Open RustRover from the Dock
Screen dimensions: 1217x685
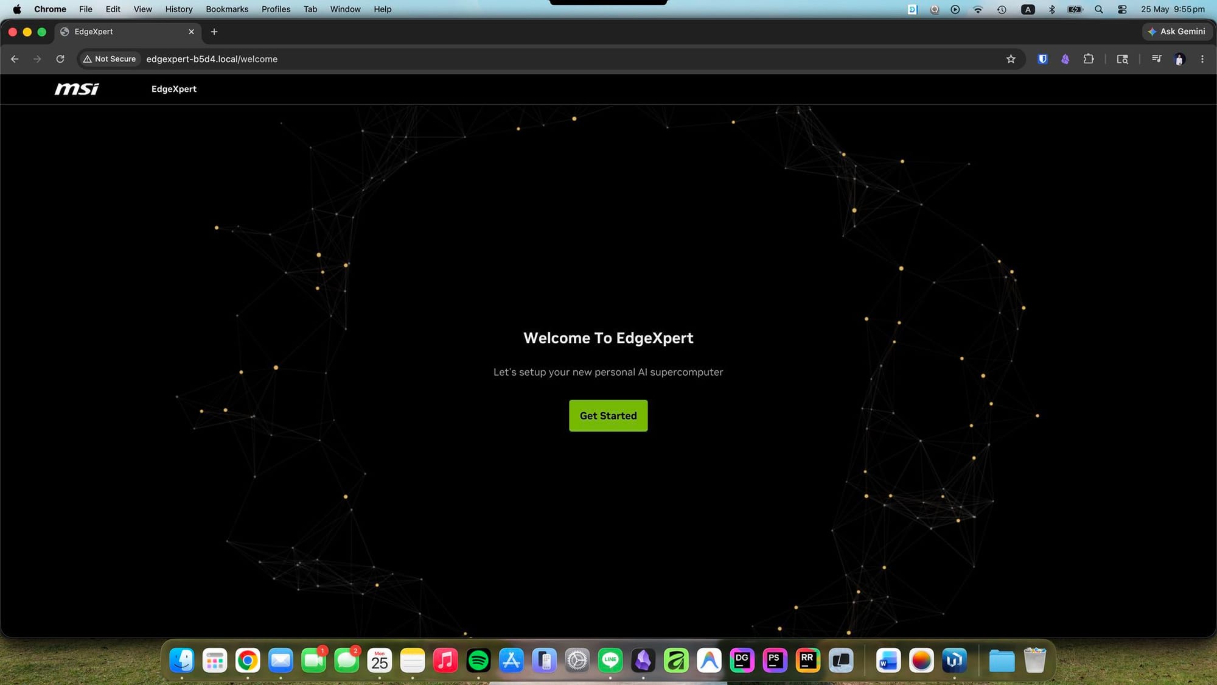coord(807,660)
